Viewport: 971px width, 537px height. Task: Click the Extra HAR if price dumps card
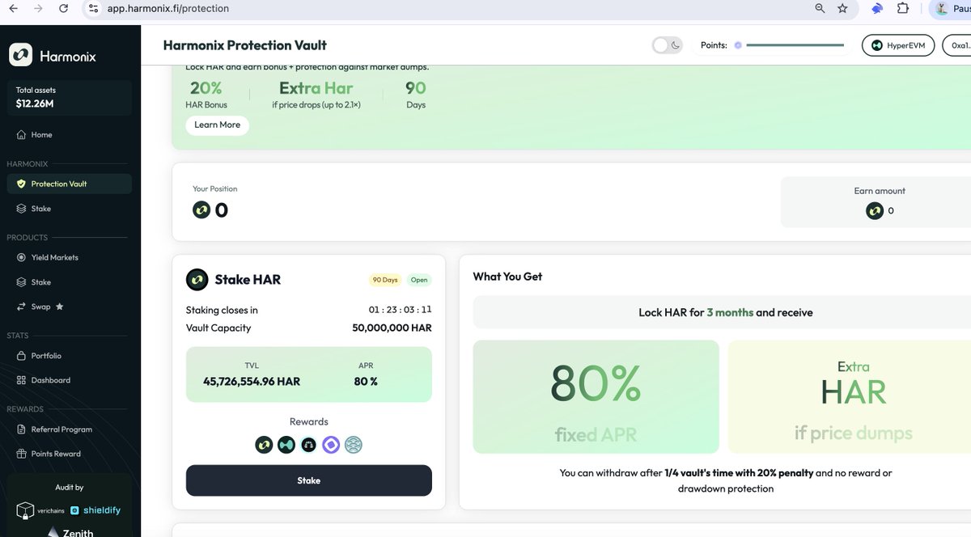click(850, 396)
